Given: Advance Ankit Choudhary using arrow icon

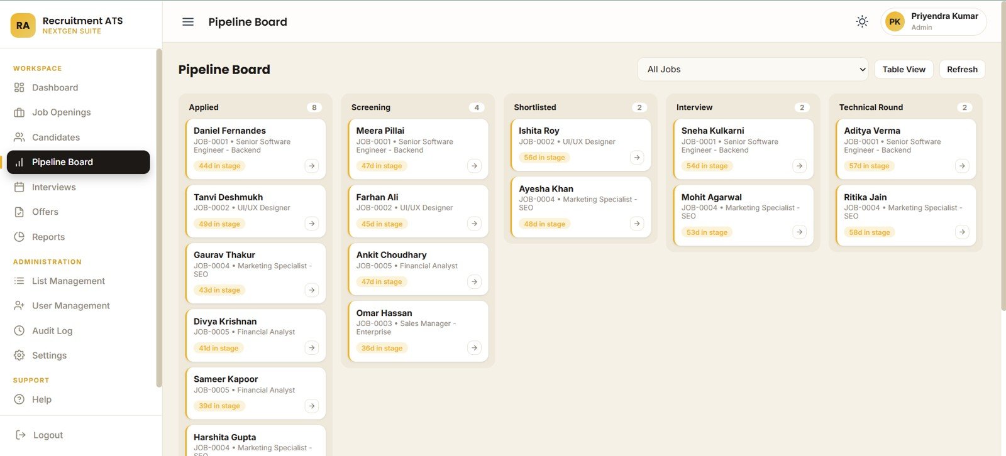Looking at the screenshot, I should 475,282.
